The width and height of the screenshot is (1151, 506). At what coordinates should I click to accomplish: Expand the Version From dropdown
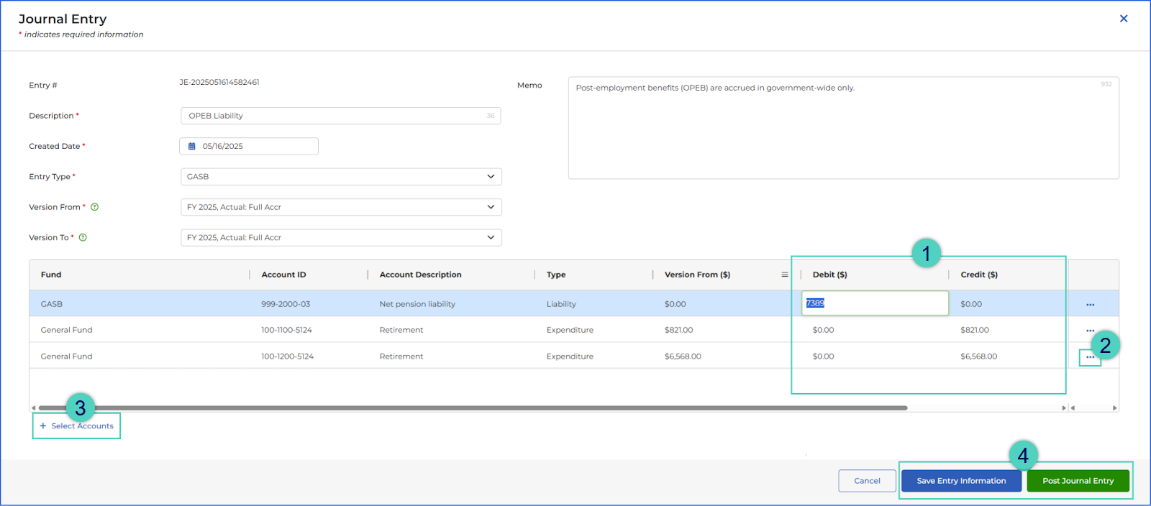pos(341,207)
